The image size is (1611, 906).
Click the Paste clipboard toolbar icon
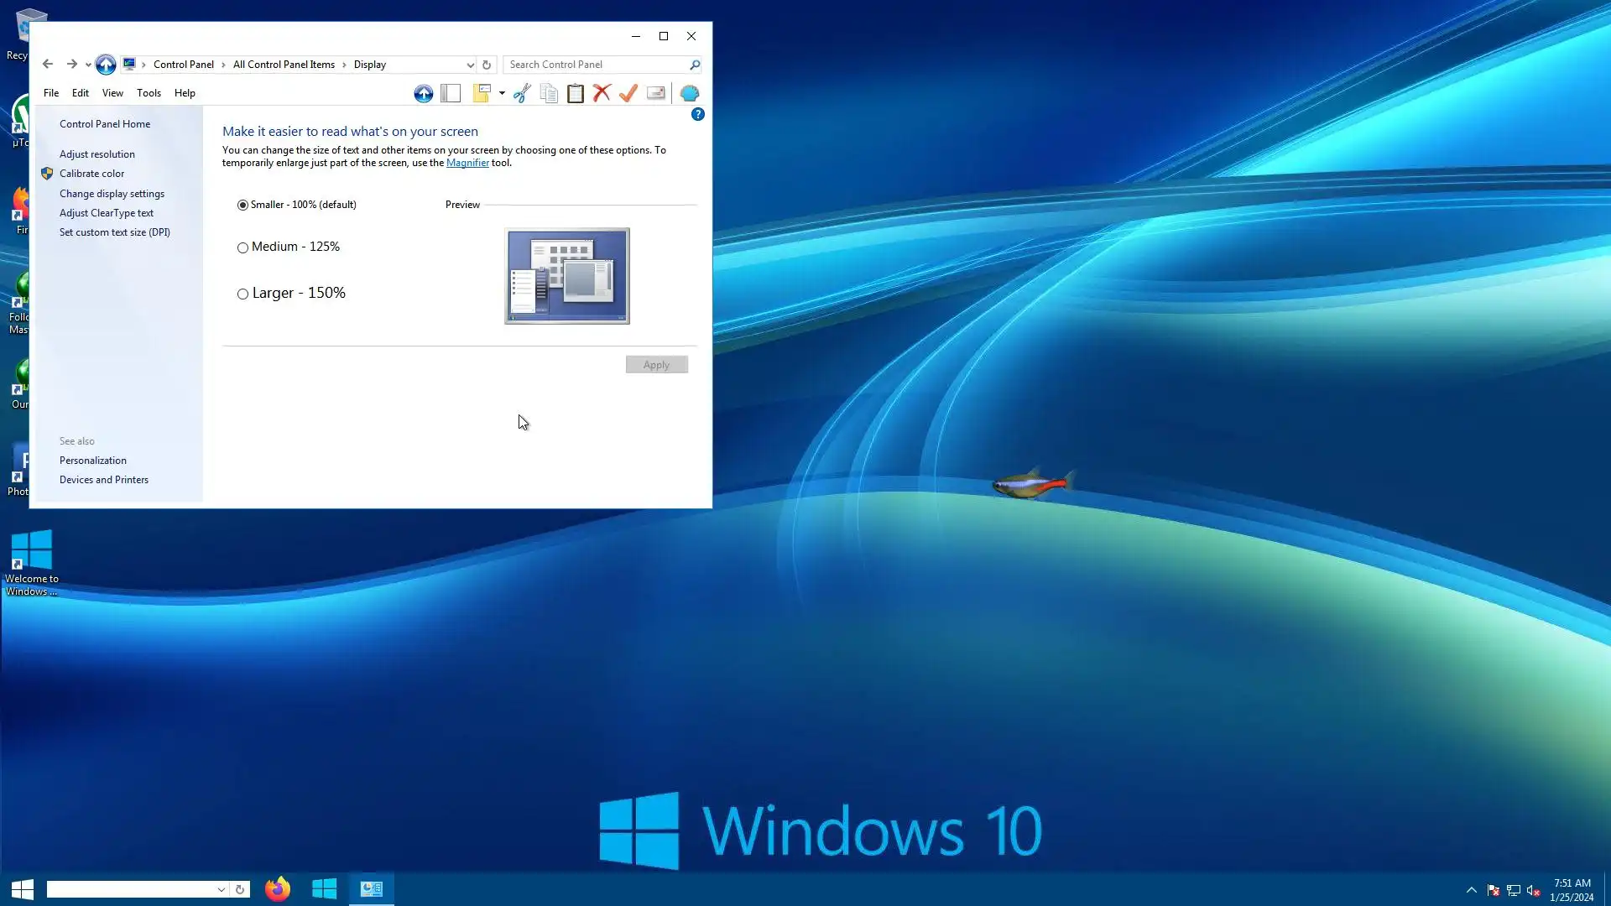(576, 93)
